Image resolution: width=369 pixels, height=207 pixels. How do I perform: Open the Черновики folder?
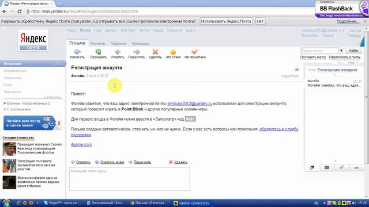tap(12, 92)
